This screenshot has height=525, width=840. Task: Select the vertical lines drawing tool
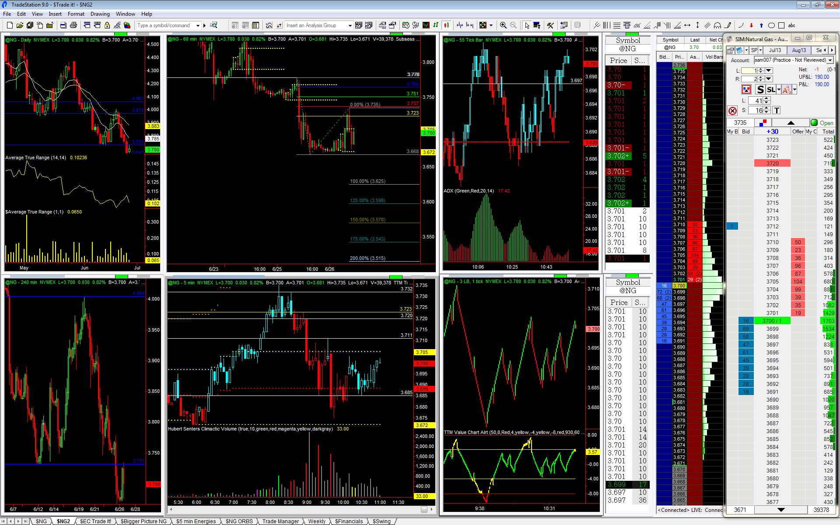pyautogui.click(x=607, y=25)
